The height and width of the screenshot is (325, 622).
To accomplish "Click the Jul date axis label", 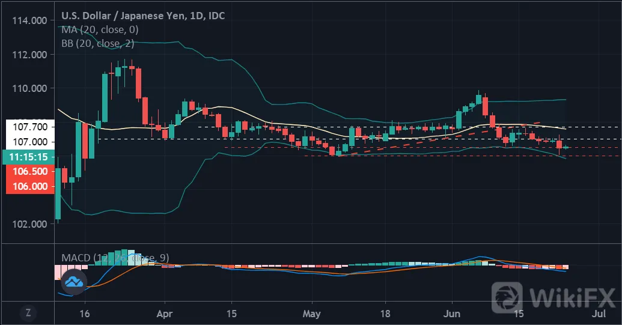I will point(599,314).
